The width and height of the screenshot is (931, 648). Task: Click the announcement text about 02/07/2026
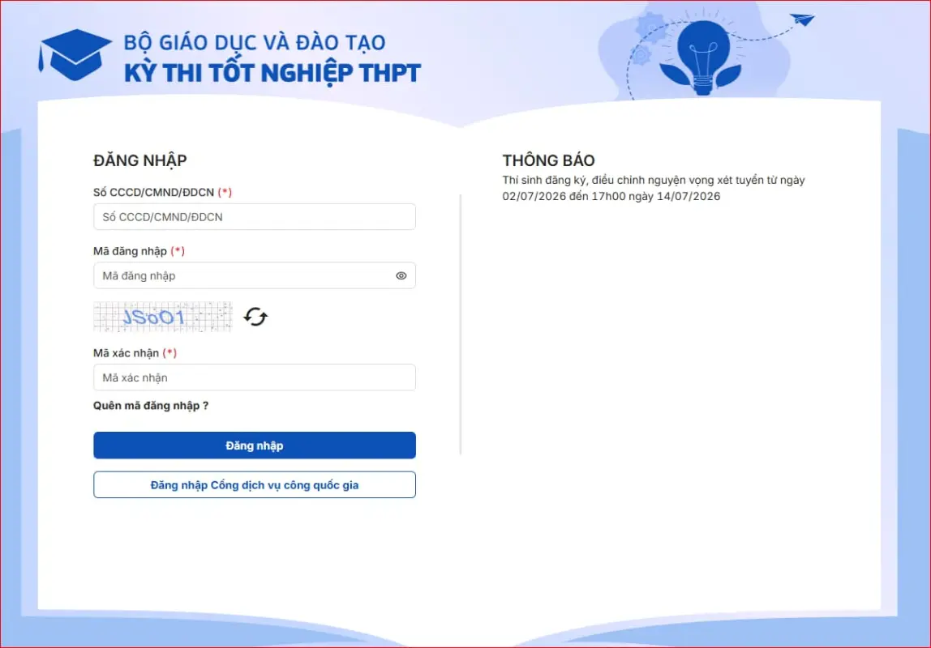tap(653, 188)
